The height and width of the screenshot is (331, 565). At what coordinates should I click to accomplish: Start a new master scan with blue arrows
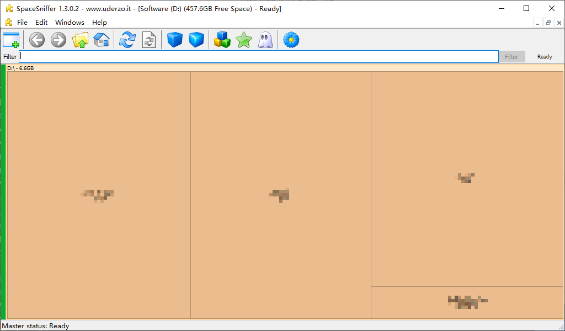pyautogui.click(x=127, y=40)
